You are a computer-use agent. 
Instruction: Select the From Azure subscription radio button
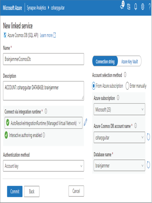pyautogui.click(x=94, y=86)
